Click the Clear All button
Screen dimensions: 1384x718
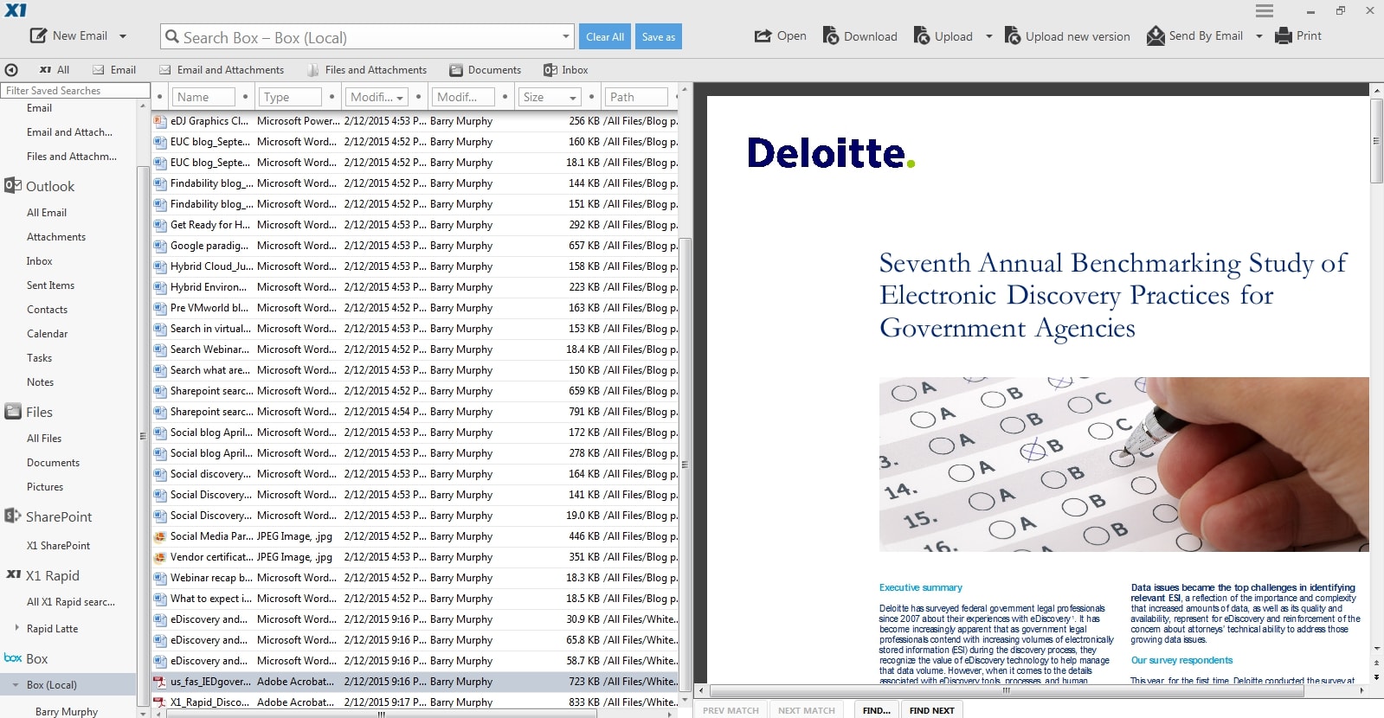pyautogui.click(x=605, y=36)
